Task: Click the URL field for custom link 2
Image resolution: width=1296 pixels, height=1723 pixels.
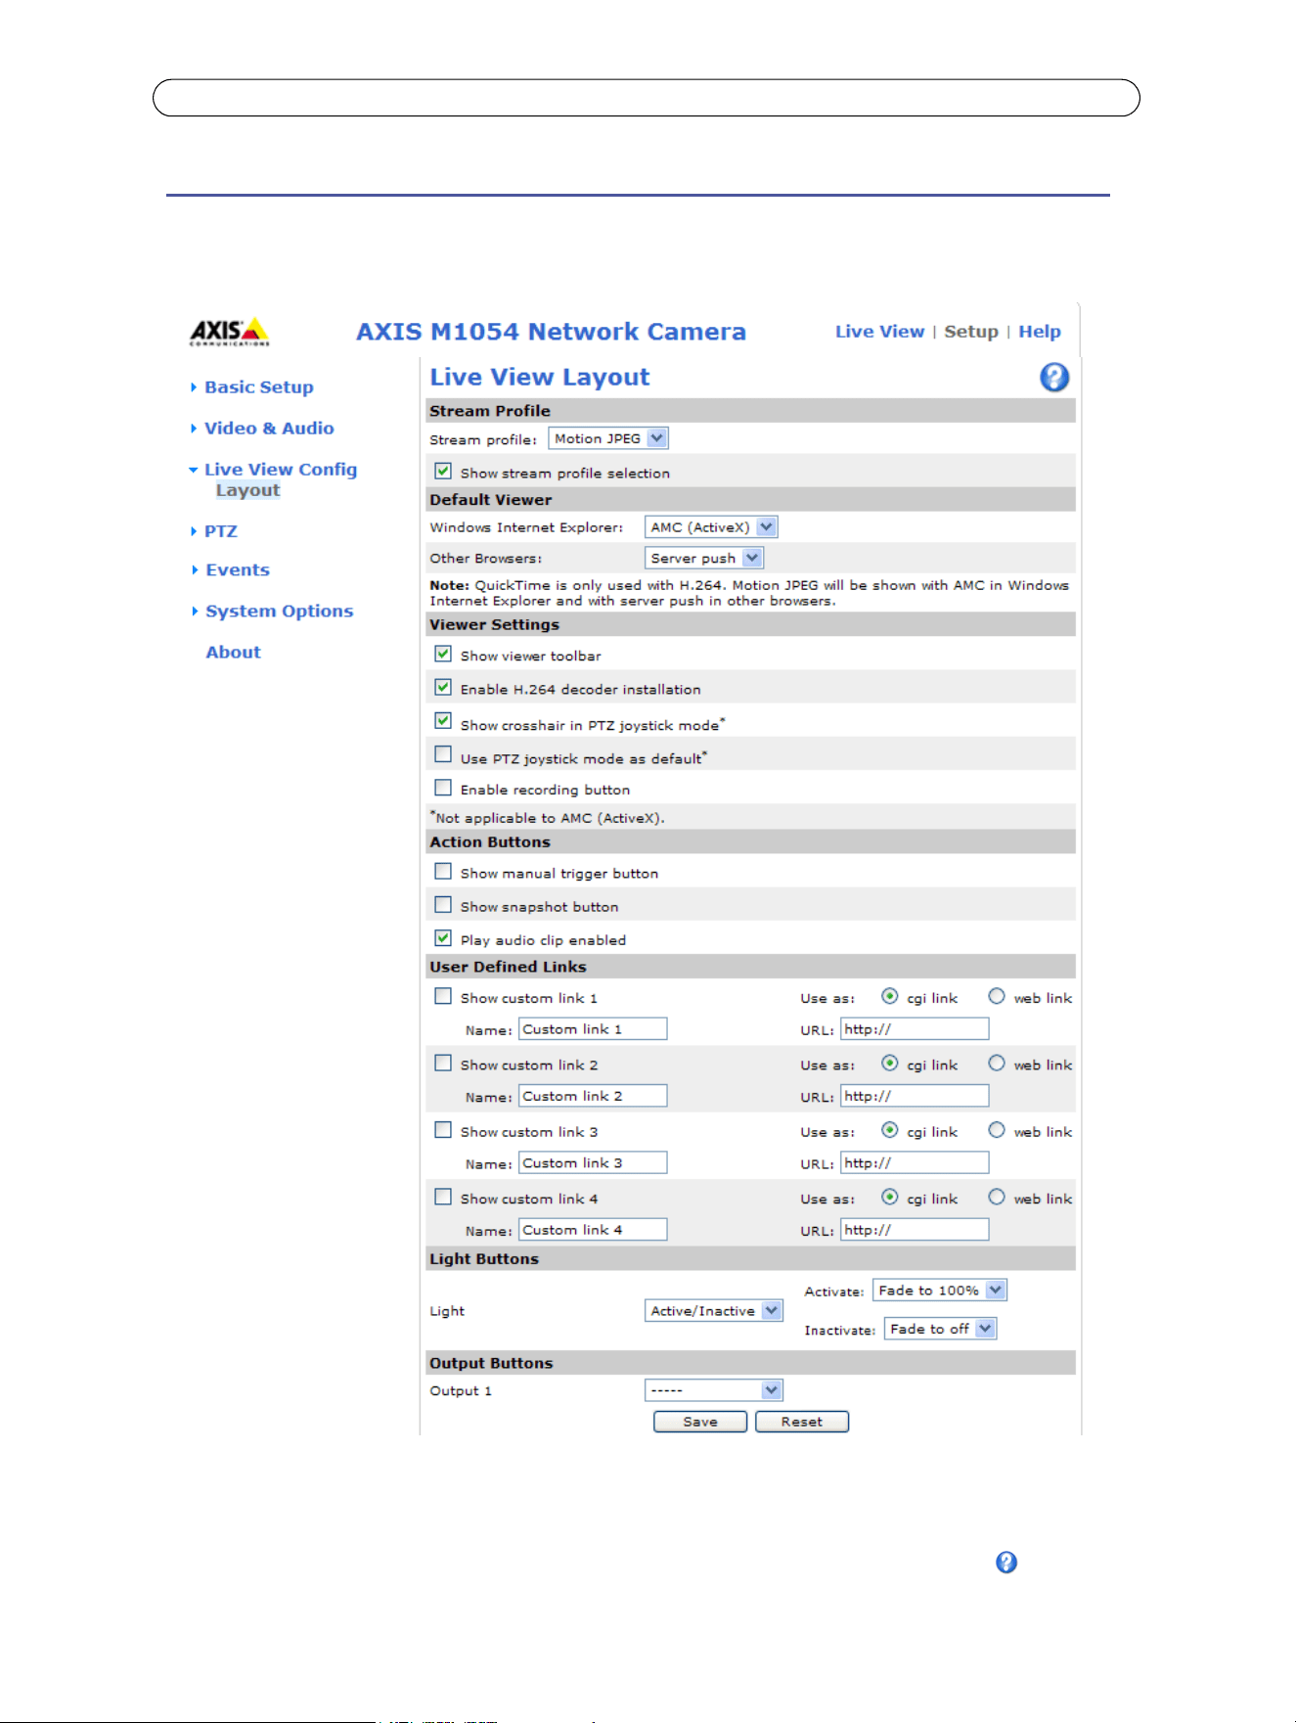Action: point(915,1096)
